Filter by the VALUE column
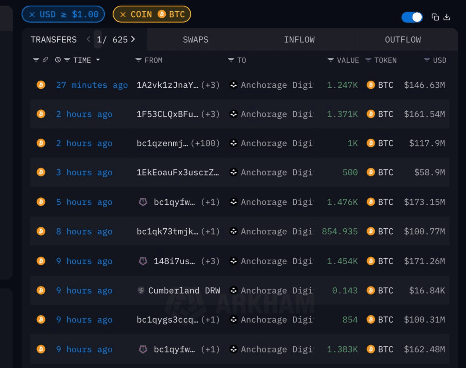 pos(331,60)
